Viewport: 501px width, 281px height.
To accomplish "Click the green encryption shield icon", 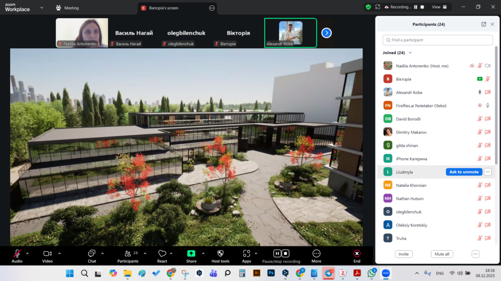I will [x=368, y=7].
